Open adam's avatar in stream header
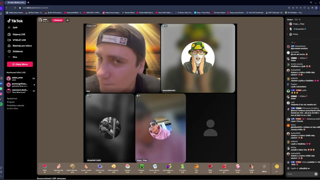Image resolution: width=320 pixels, height=180 pixels. [40, 20]
